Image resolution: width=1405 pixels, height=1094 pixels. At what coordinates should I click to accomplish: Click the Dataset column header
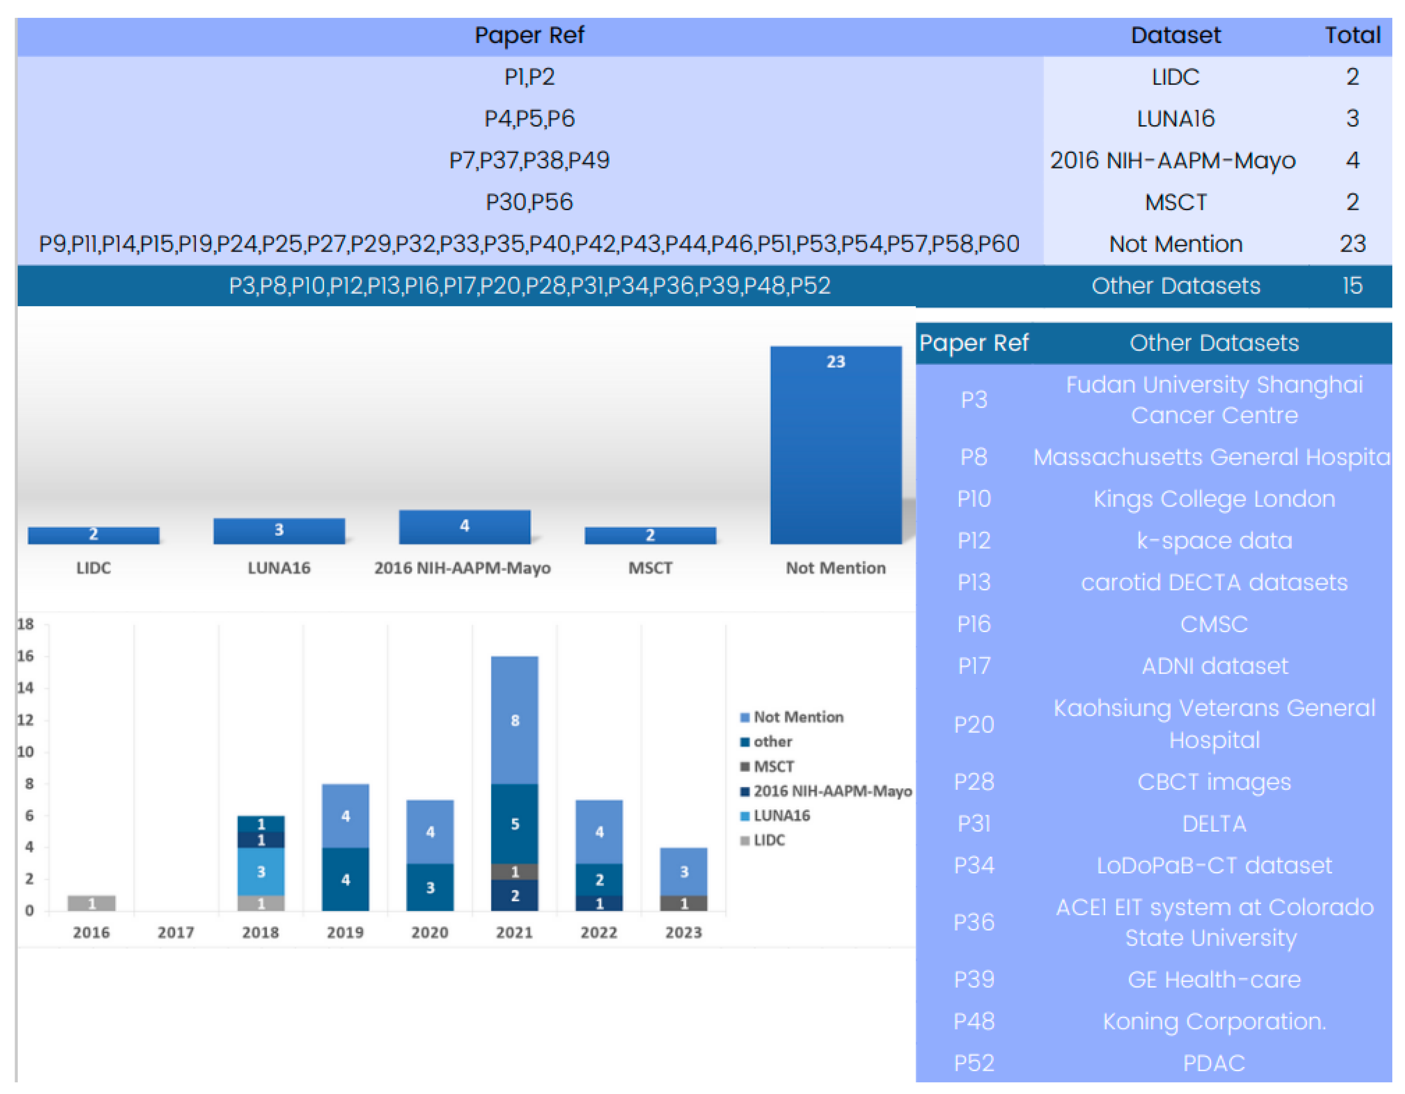(x=1175, y=35)
